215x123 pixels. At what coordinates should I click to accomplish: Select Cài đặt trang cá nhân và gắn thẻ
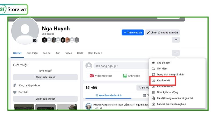177,98
